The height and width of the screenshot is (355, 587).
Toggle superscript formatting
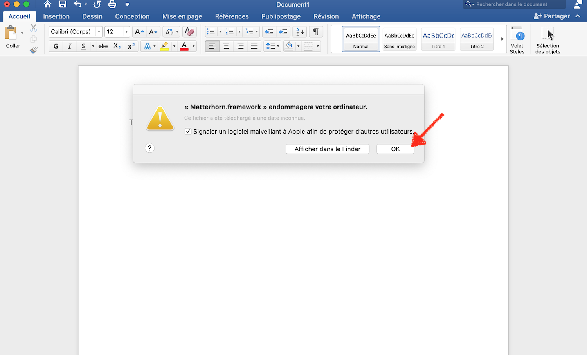(x=131, y=46)
